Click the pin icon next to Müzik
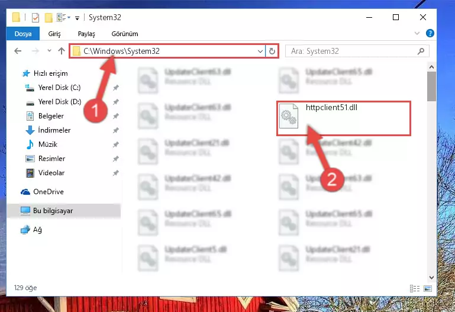 coord(115,144)
